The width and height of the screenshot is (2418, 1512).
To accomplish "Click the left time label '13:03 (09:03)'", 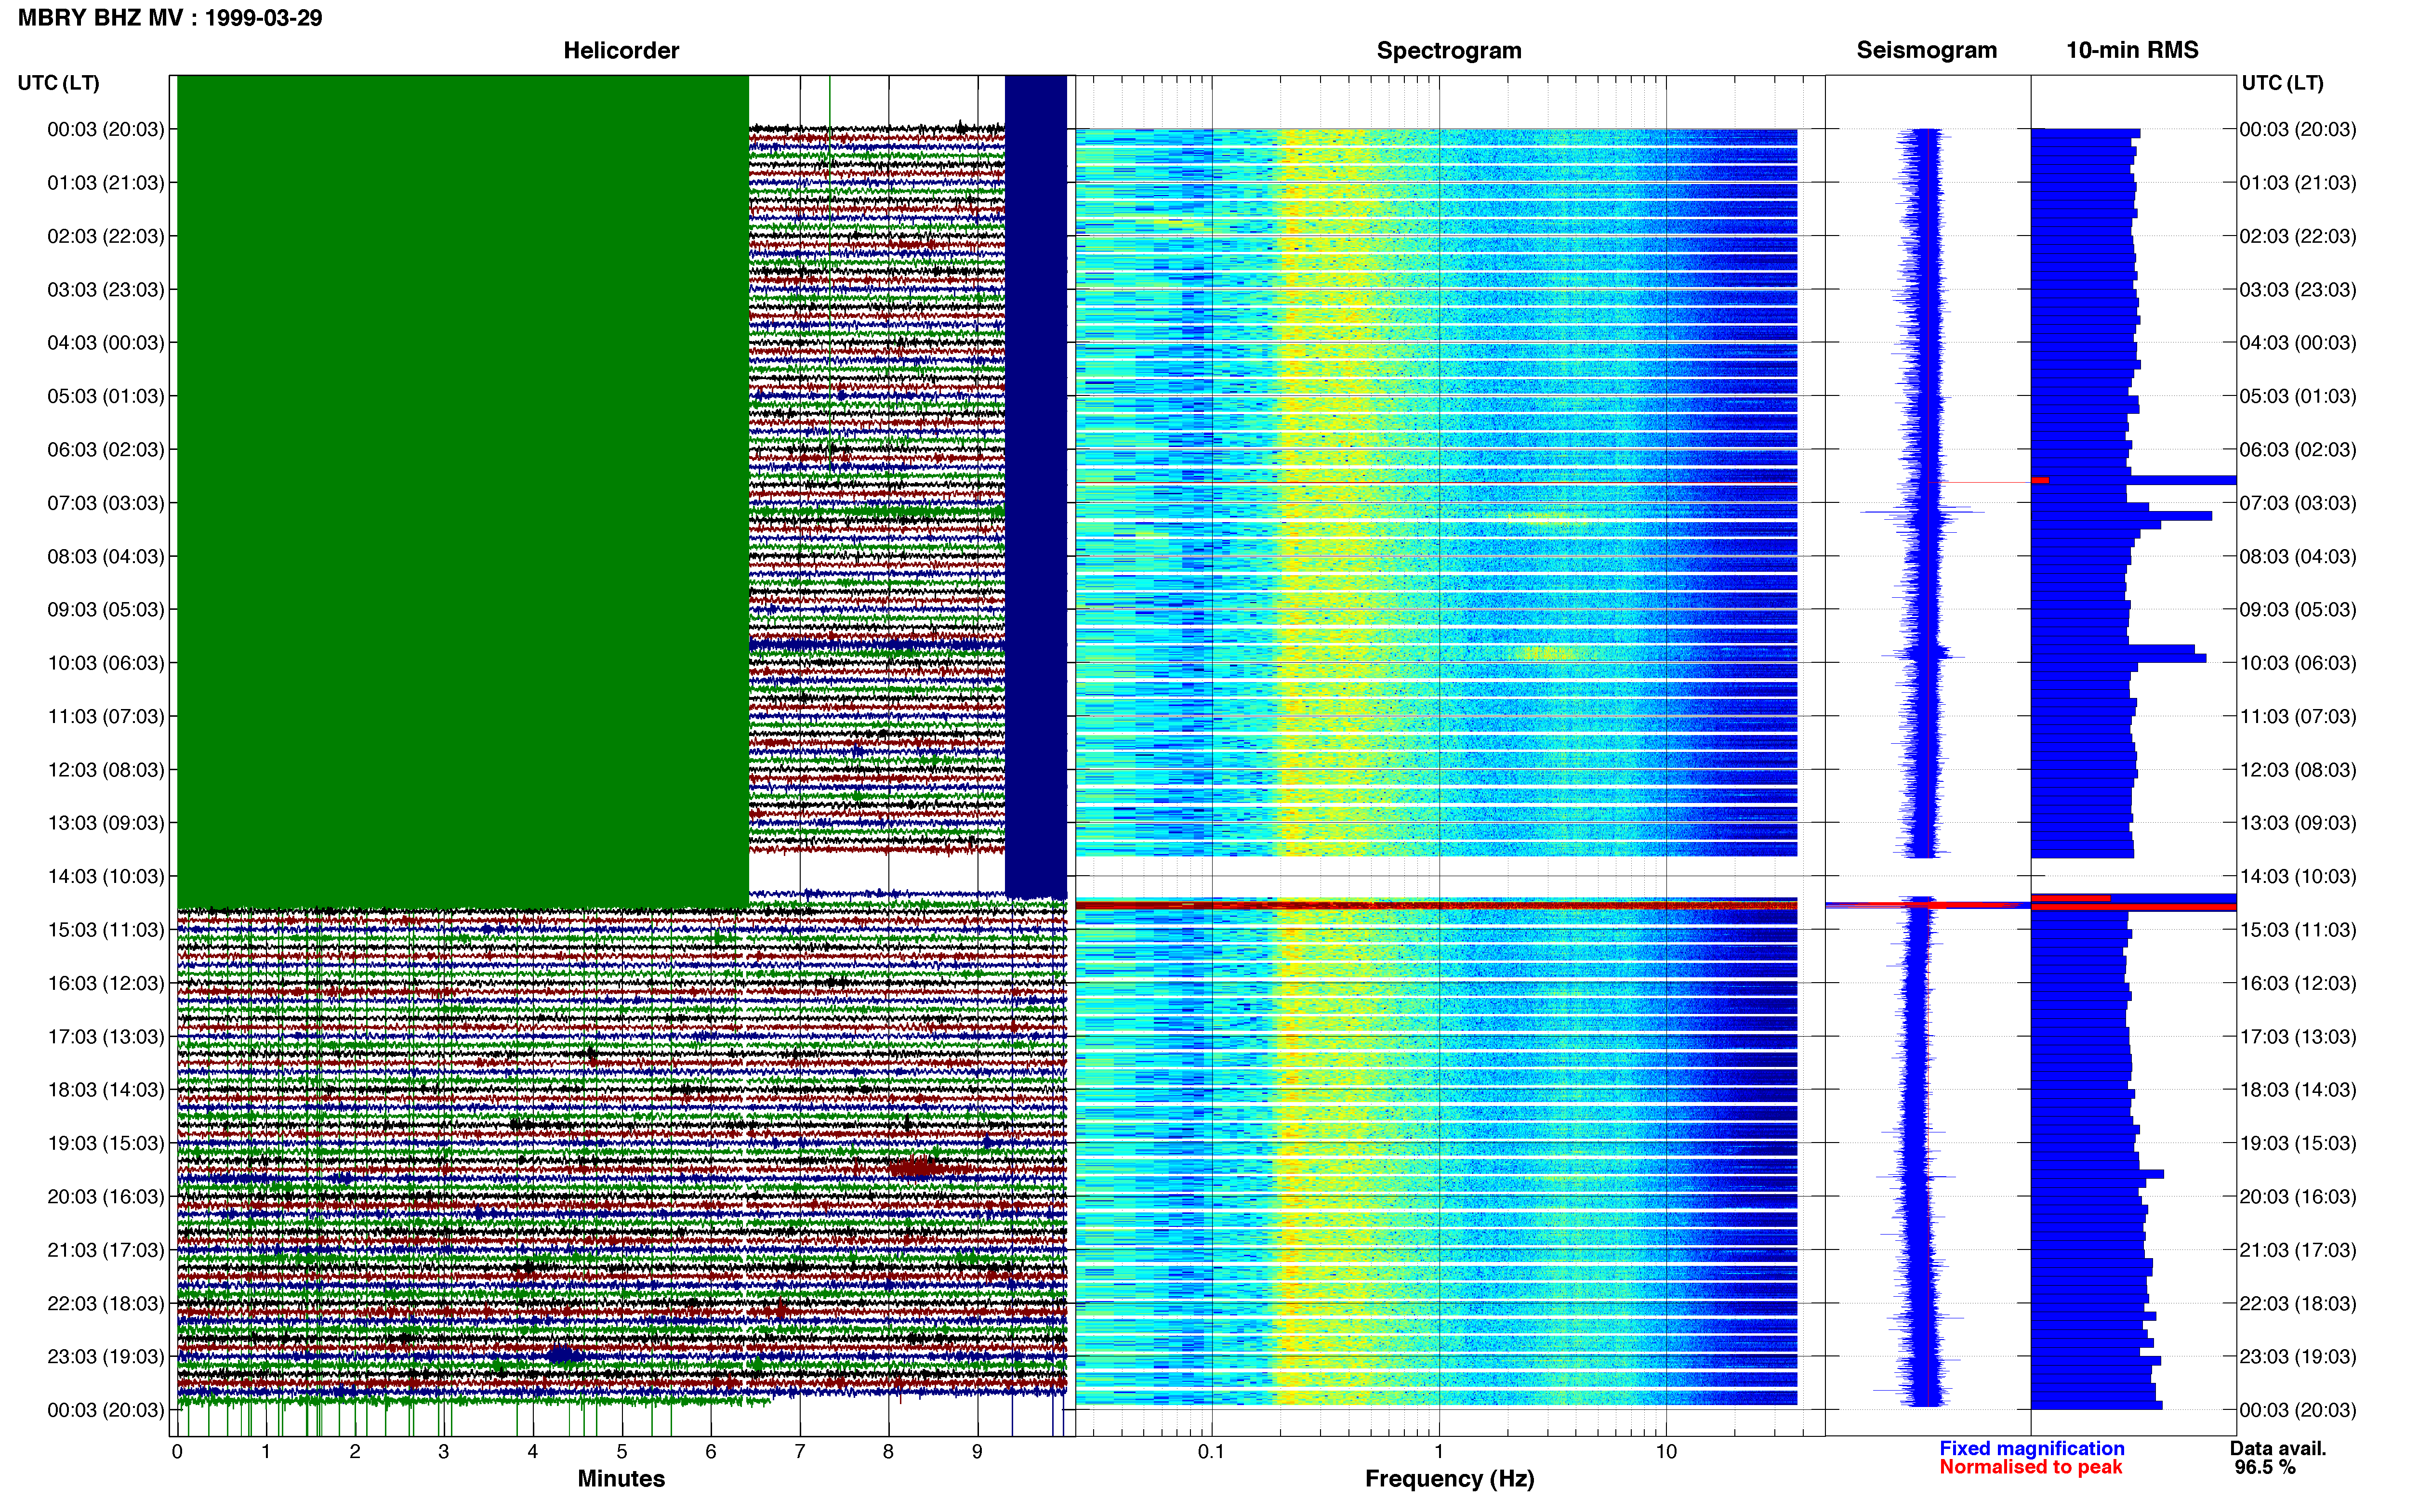I will tap(105, 823).
